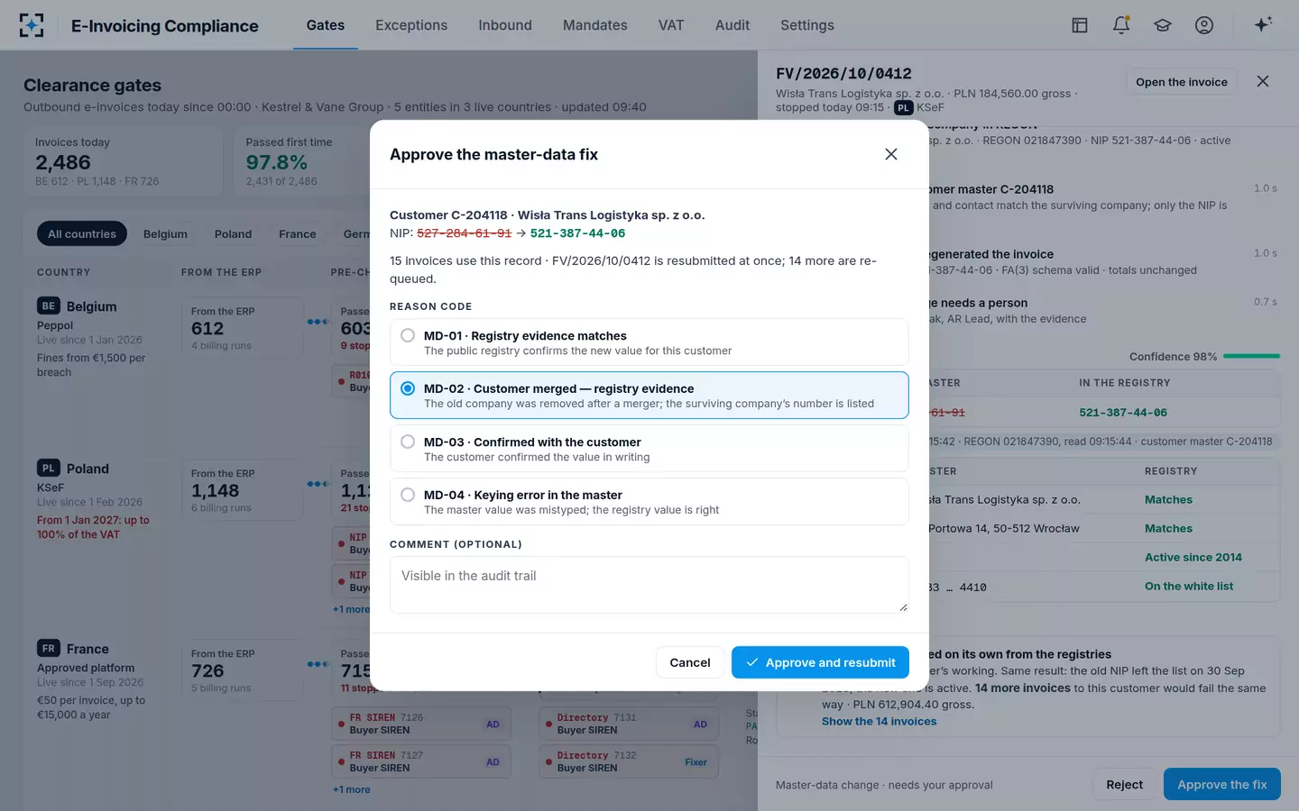Select reason code MD-01 Registry evidence matches
The image size is (1299, 811).
point(649,342)
